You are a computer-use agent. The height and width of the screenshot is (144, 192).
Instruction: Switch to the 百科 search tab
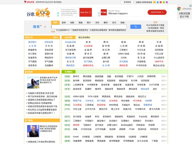[x=97, y=22]
